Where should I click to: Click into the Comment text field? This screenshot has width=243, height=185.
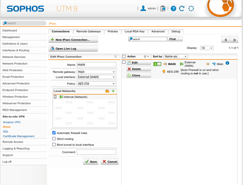(x=96, y=152)
